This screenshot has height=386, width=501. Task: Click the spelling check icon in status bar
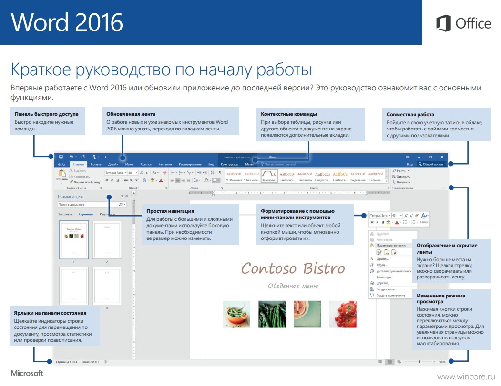106,362
